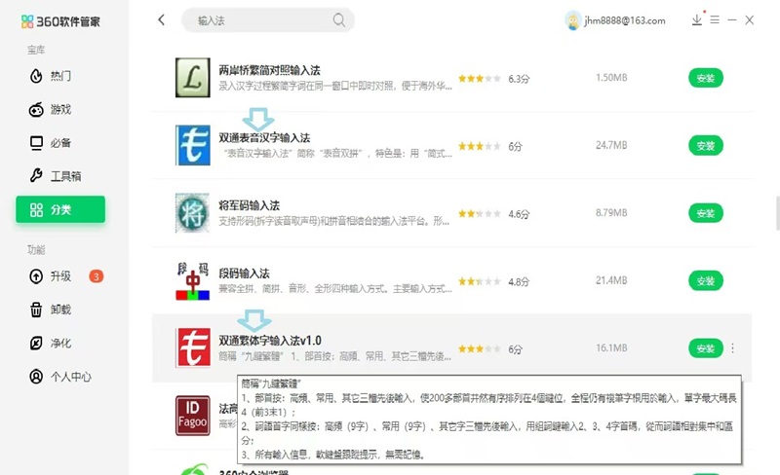The height and width of the screenshot is (475, 780).
Task: Open the 两岸桥繁简对照输入法 title
Action: click(x=270, y=70)
